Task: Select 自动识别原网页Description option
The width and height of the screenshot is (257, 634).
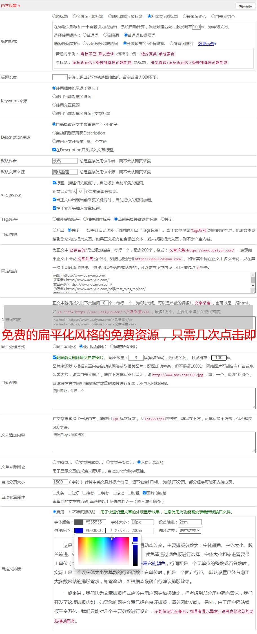Action: click(x=54, y=133)
